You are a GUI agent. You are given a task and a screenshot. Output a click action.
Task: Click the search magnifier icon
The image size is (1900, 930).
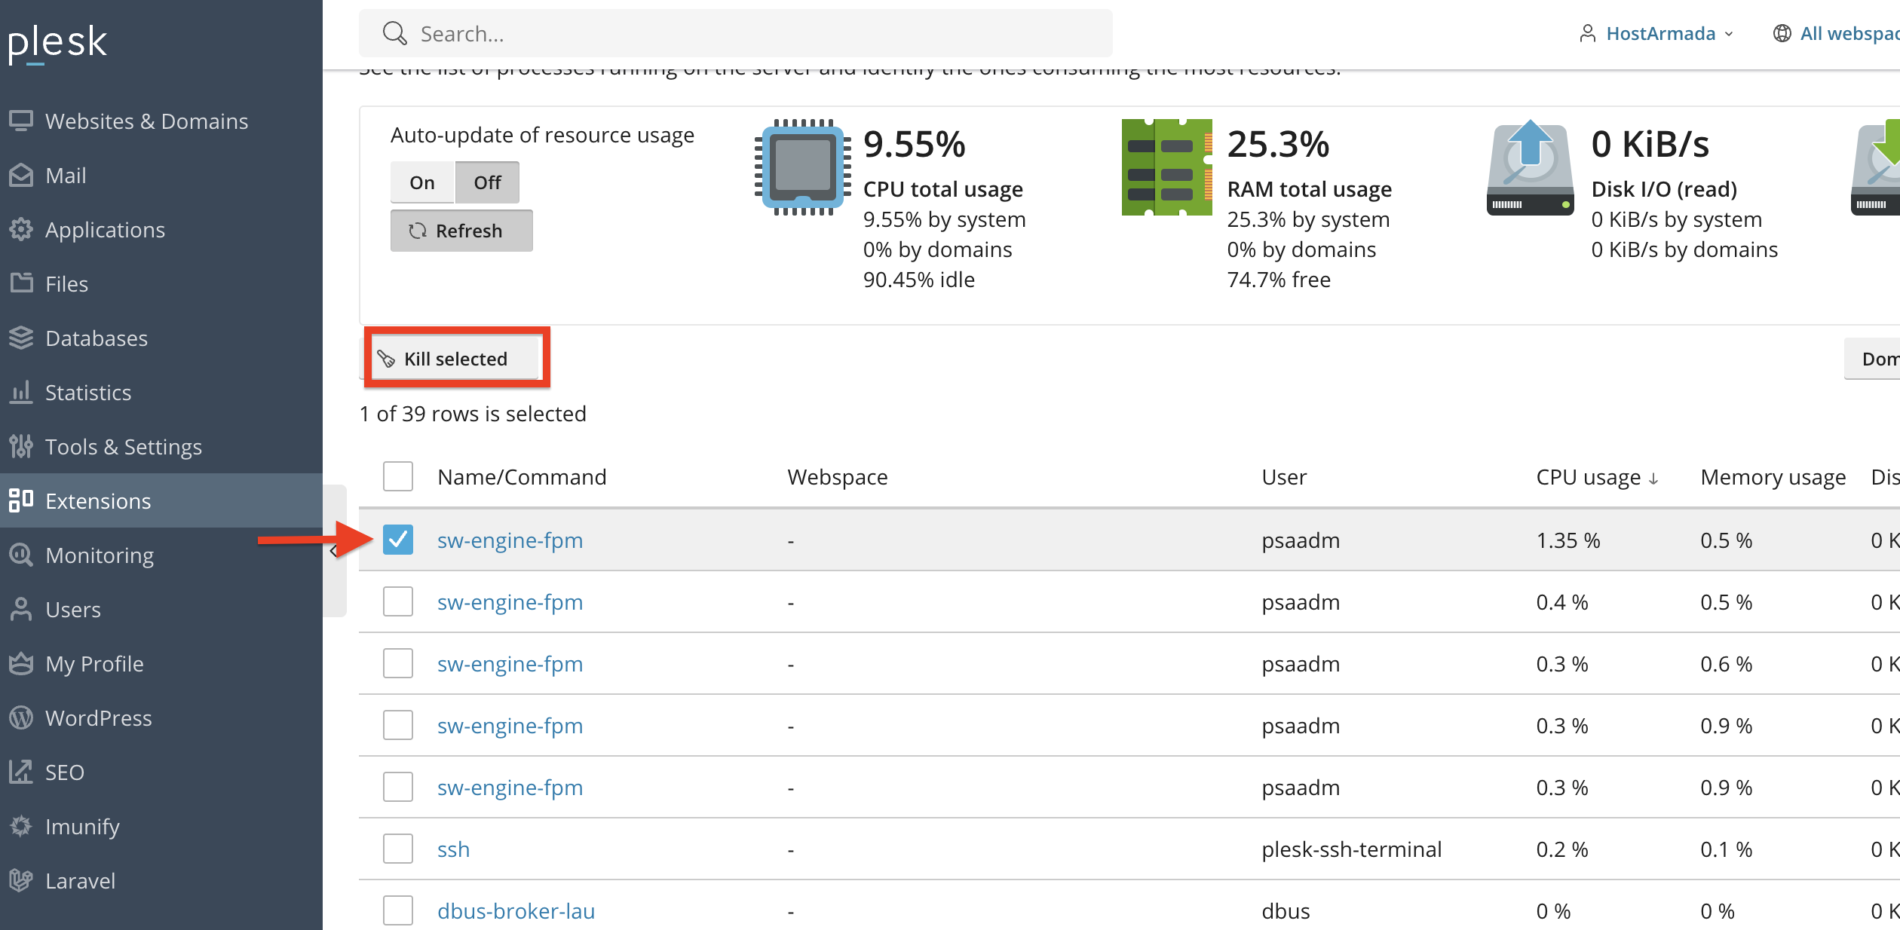[394, 33]
